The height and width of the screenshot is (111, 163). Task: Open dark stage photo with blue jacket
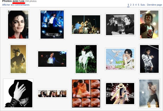point(52,59)
